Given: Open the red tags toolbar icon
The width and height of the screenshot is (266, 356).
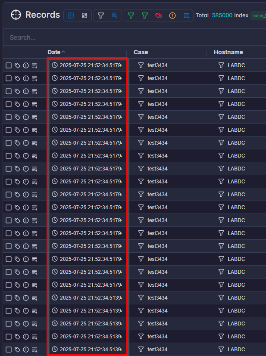Looking at the screenshot, I should point(159,15).
